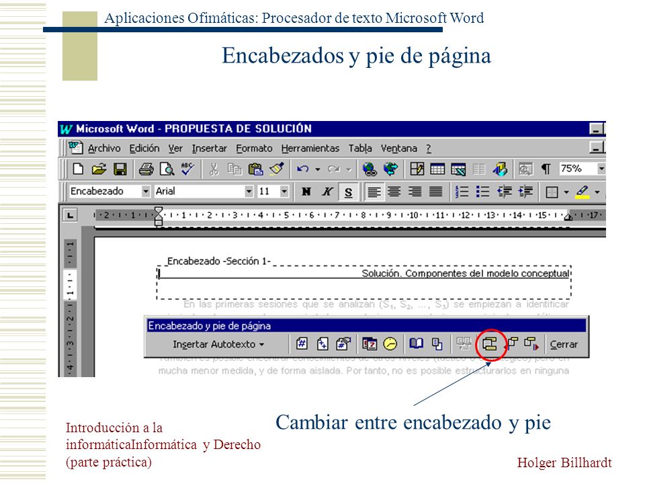The image size is (645, 484).
Task: Toggle right alignment
Action: click(415, 192)
